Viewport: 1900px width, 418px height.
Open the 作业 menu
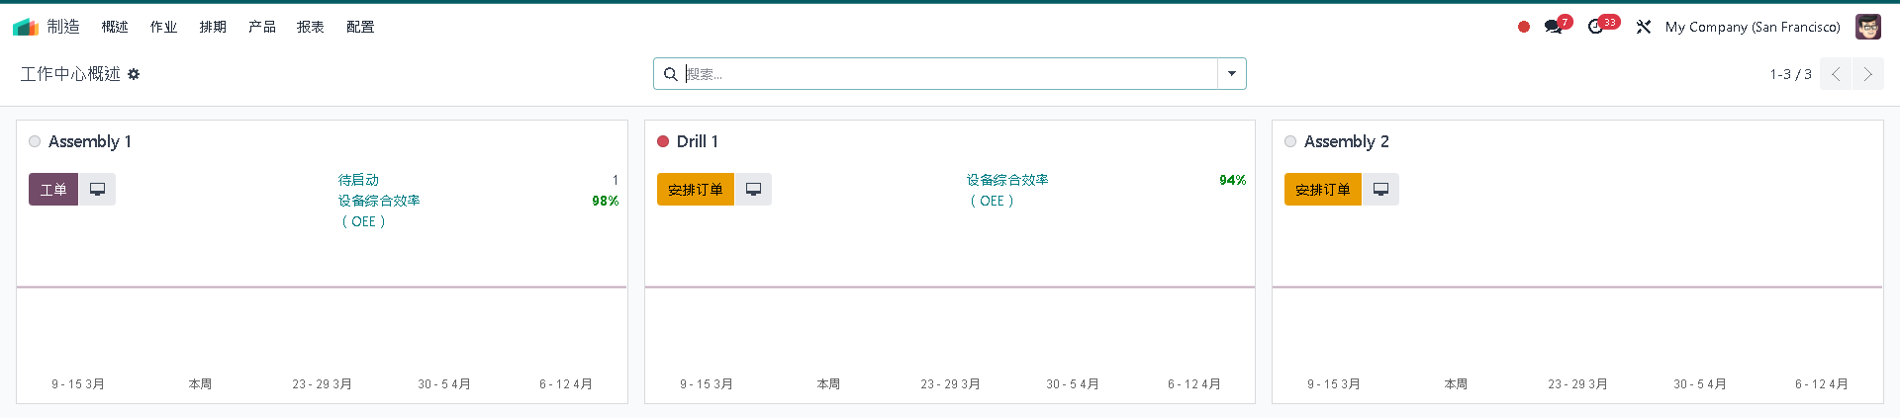point(163,27)
